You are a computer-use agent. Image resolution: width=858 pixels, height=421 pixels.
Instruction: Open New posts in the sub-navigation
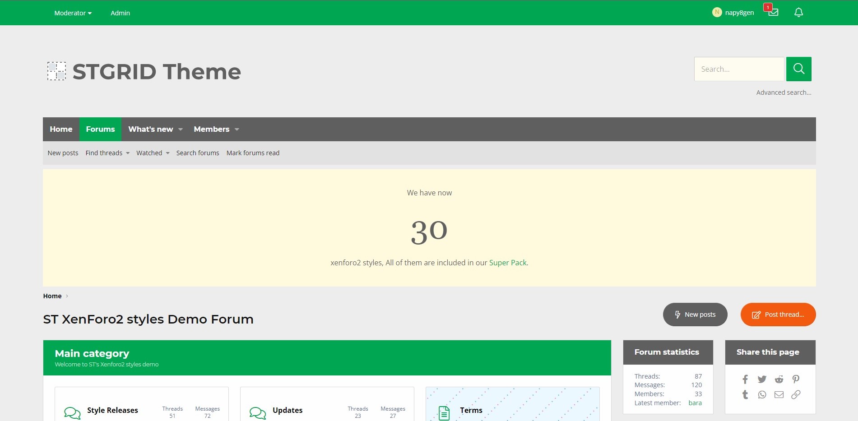[63, 153]
